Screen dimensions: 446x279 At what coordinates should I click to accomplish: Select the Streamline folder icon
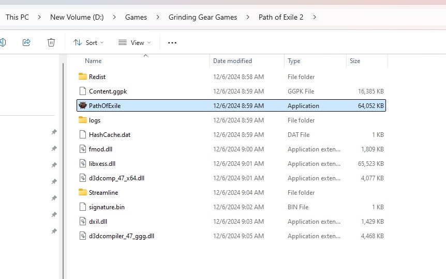[83, 193]
